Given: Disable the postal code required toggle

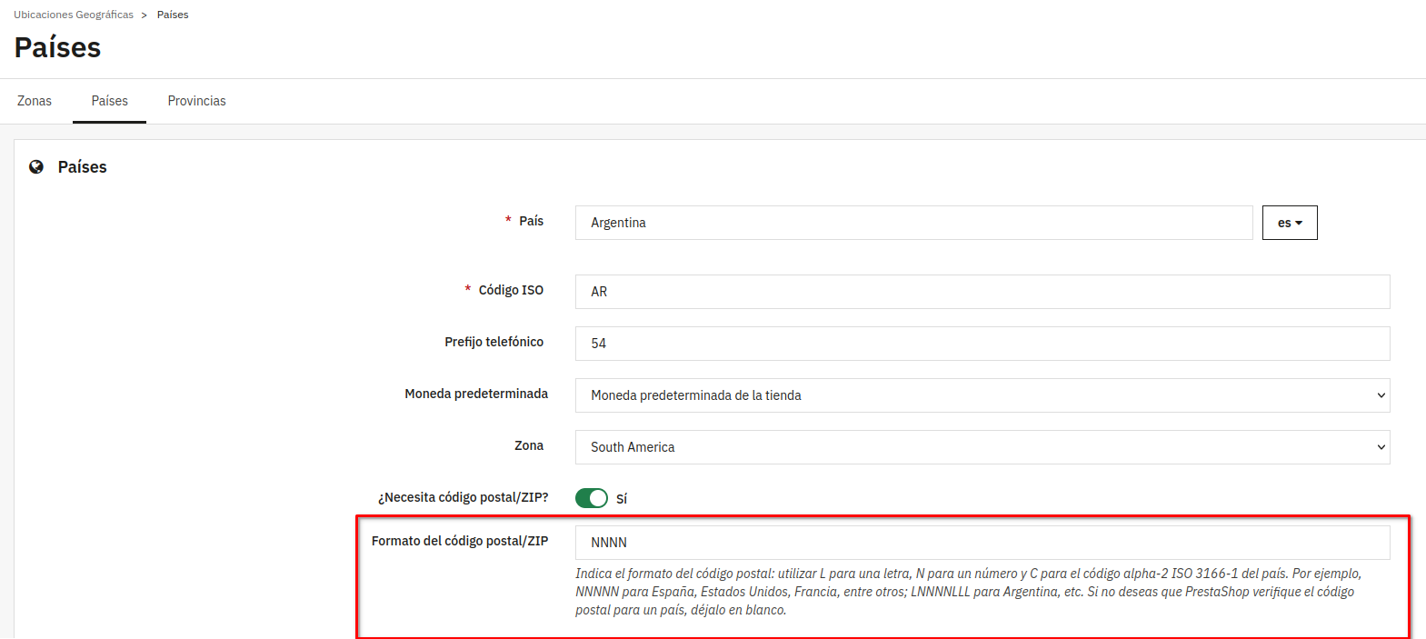Looking at the screenshot, I should pos(592,498).
